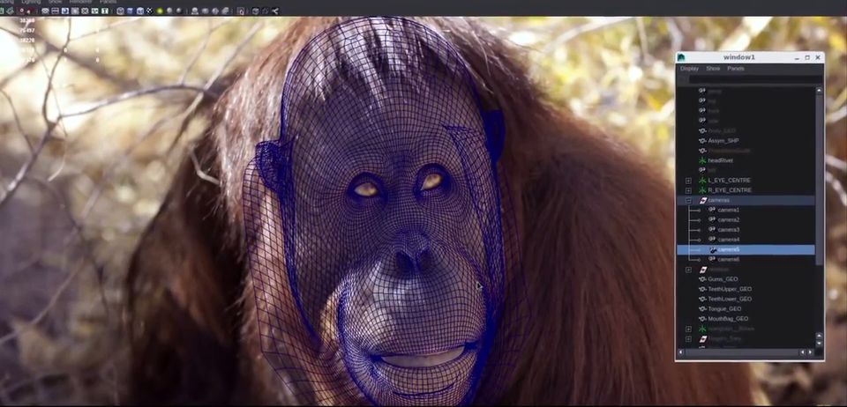Click the textured checker display icon
This screenshot has width=847, height=407.
tap(149, 11)
